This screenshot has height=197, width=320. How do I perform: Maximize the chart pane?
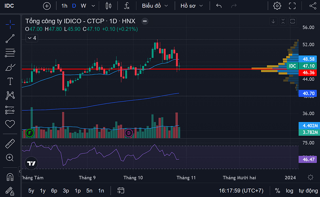click(x=293, y=21)
